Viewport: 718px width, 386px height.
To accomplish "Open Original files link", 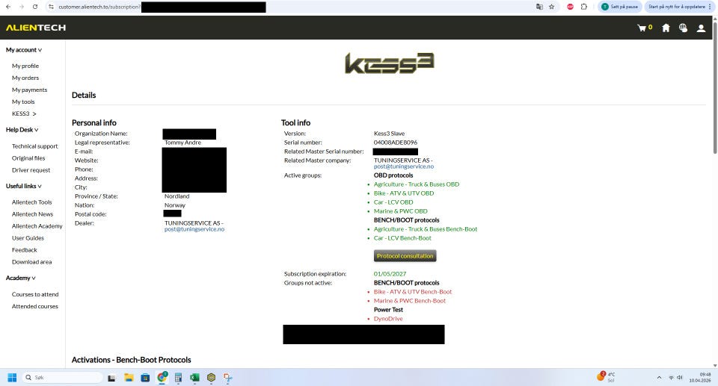I will click(x=28, y=158).
